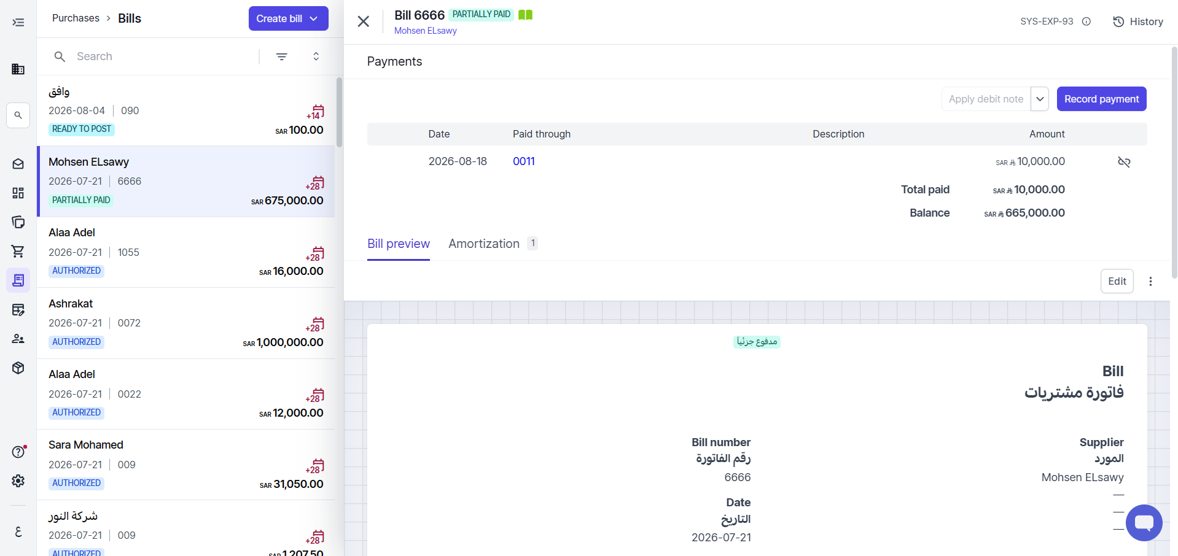Open the inbox envelope sidebar icon
1178x556 pixels.
coord(18,164)
